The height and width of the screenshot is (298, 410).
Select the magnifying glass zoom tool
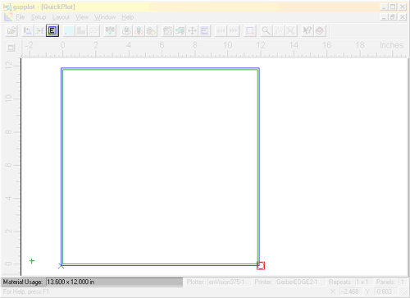[266, 30]
